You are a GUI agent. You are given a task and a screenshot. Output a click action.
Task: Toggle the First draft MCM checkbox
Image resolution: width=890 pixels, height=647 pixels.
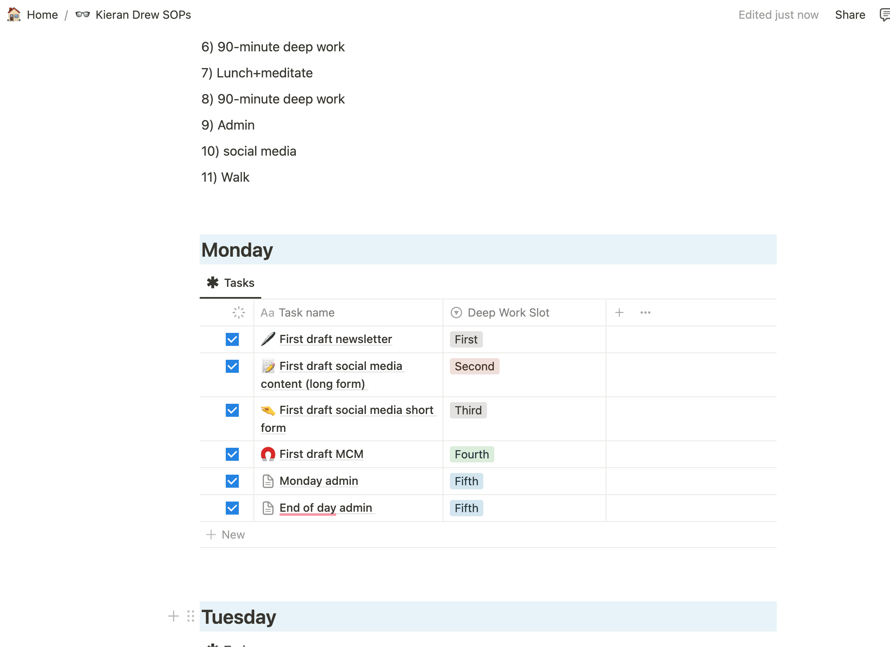click(x=232, y=454)
